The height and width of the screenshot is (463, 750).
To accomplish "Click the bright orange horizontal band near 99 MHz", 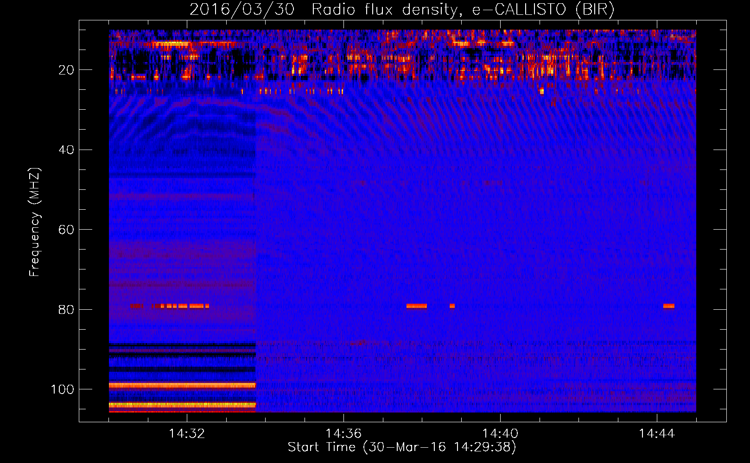I will (182, 385).
